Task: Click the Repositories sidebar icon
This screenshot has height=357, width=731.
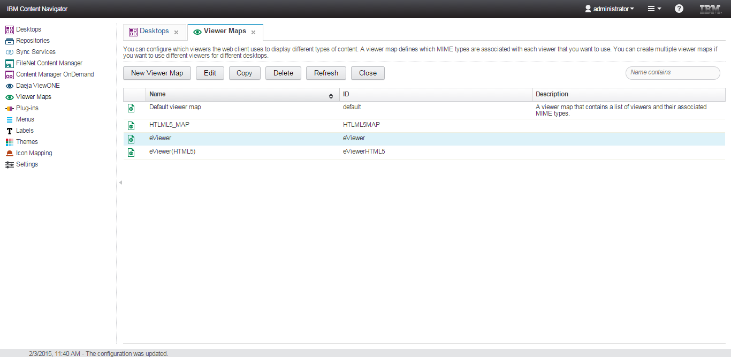Action: (x=9, y=41)
